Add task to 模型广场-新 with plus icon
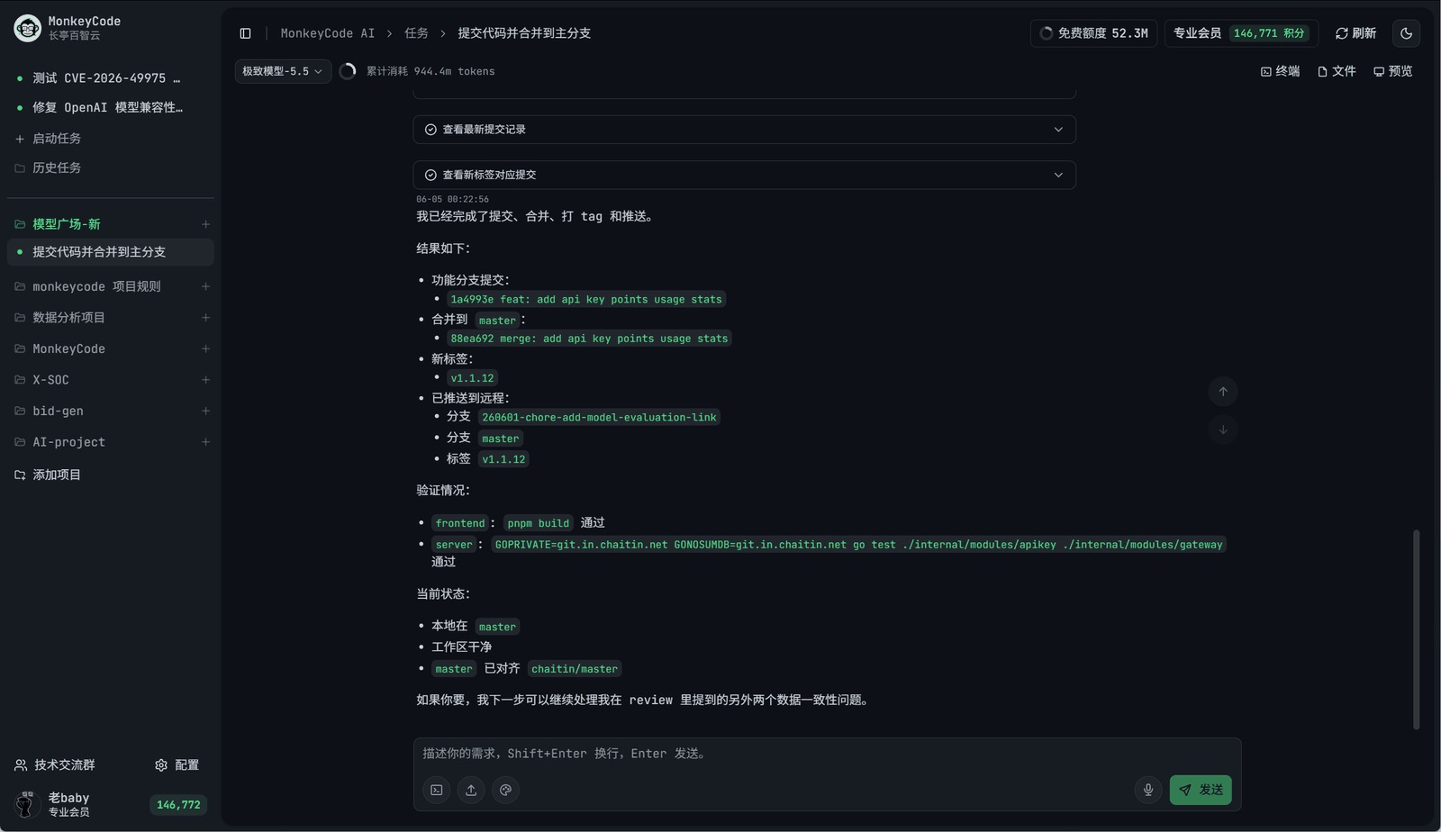The image size is (1441, 832). [205, 224]
